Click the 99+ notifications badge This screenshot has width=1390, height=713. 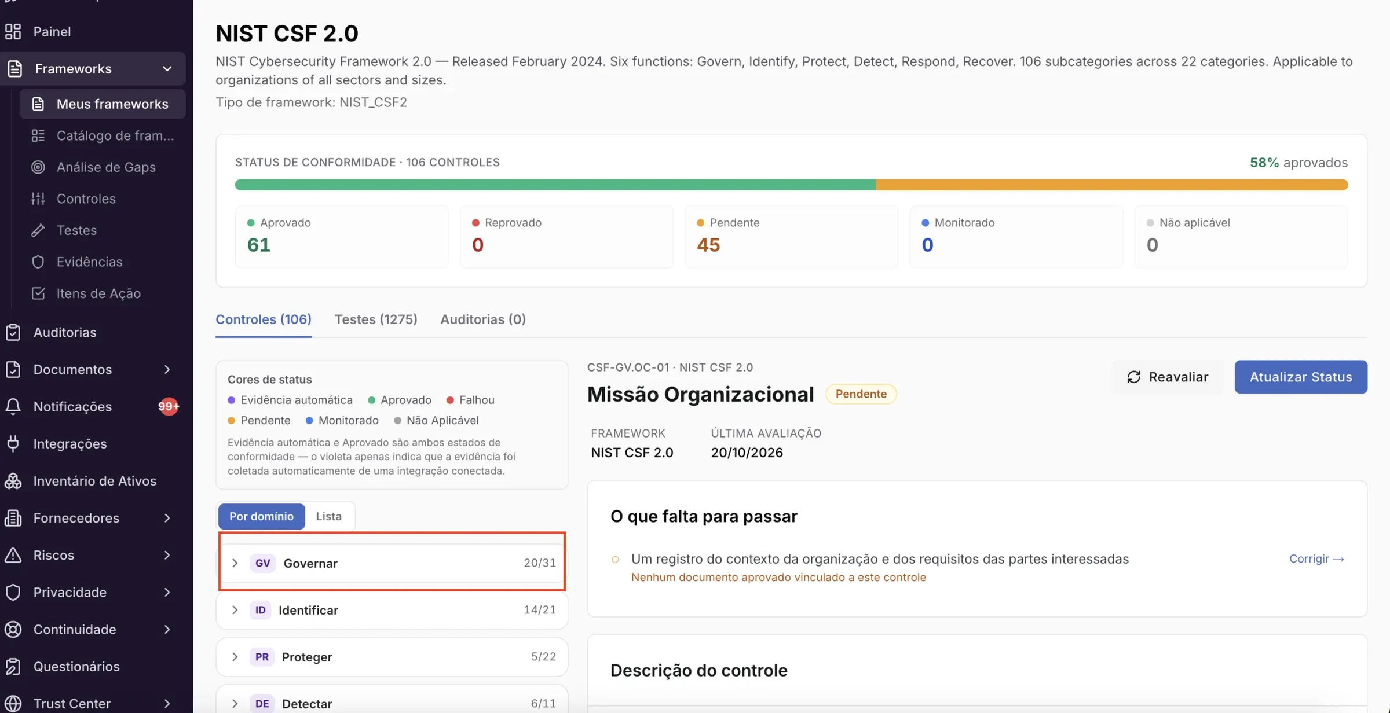point(168,406)
